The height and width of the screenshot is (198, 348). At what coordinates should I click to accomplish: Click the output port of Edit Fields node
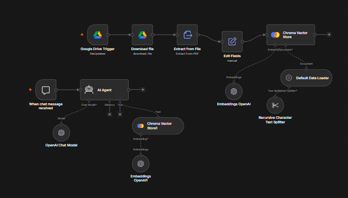[242, 42]
